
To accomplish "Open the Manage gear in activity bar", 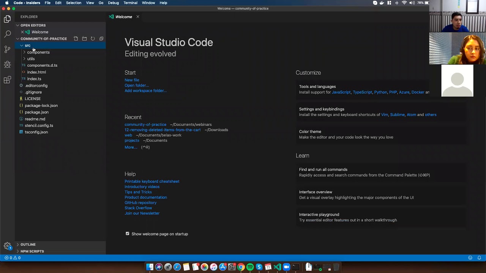I will click(x=7, y=246).
